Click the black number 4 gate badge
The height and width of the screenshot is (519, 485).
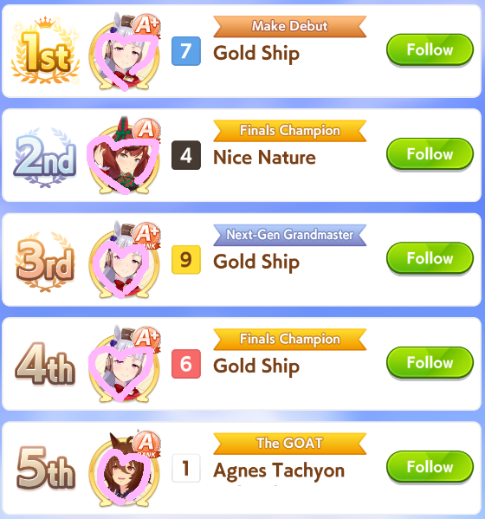point(186,155)
